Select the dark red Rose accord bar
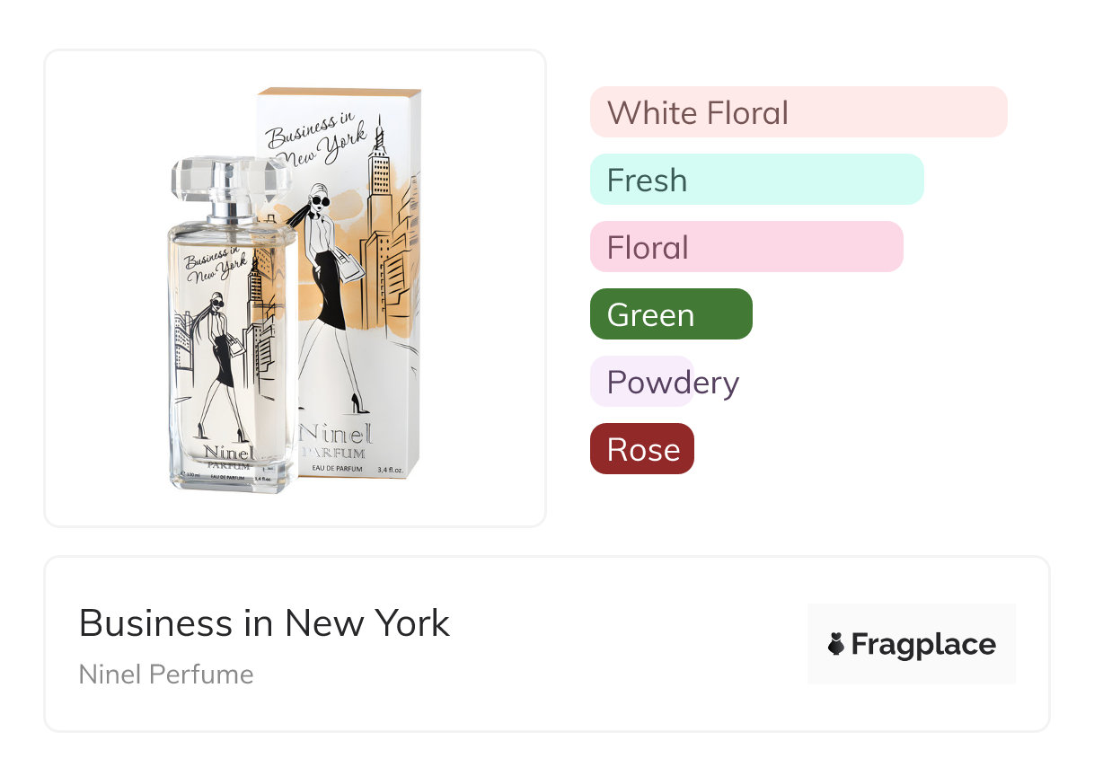1094x776 pixels. [641, 449]
